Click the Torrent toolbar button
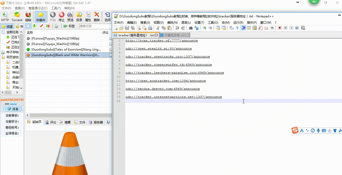 tap(17, 17)
